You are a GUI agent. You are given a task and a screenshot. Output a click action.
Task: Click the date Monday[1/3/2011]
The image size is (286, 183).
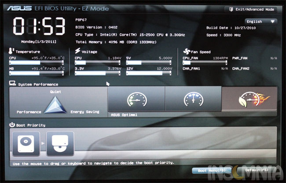(39, 42)
